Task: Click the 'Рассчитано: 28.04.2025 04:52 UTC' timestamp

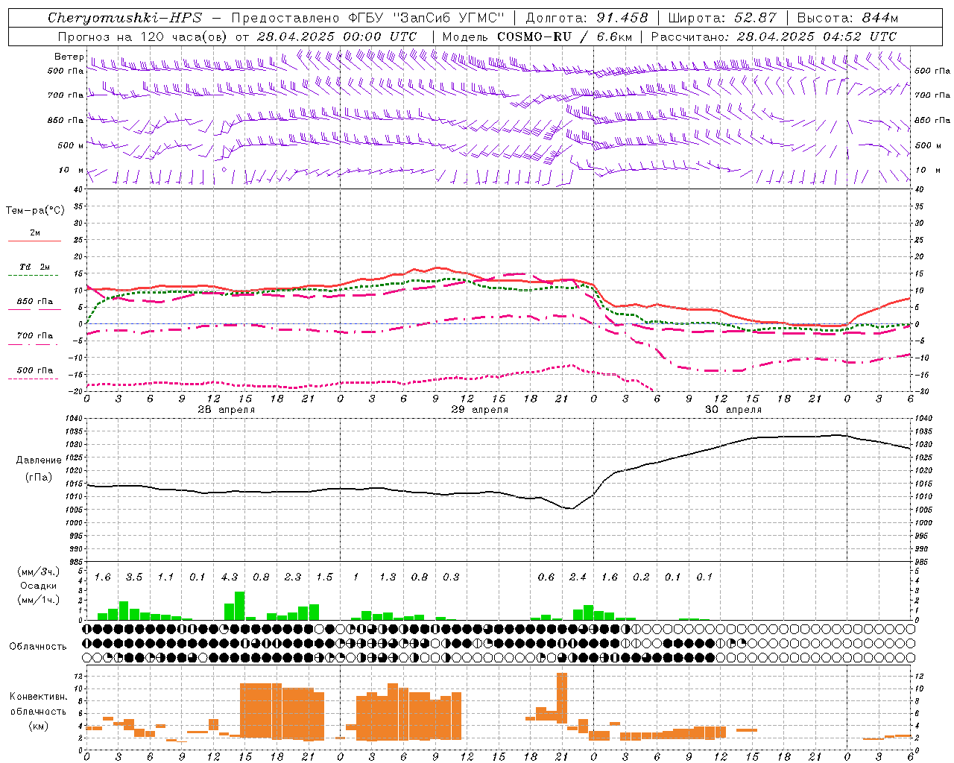Action: point(774,37)
